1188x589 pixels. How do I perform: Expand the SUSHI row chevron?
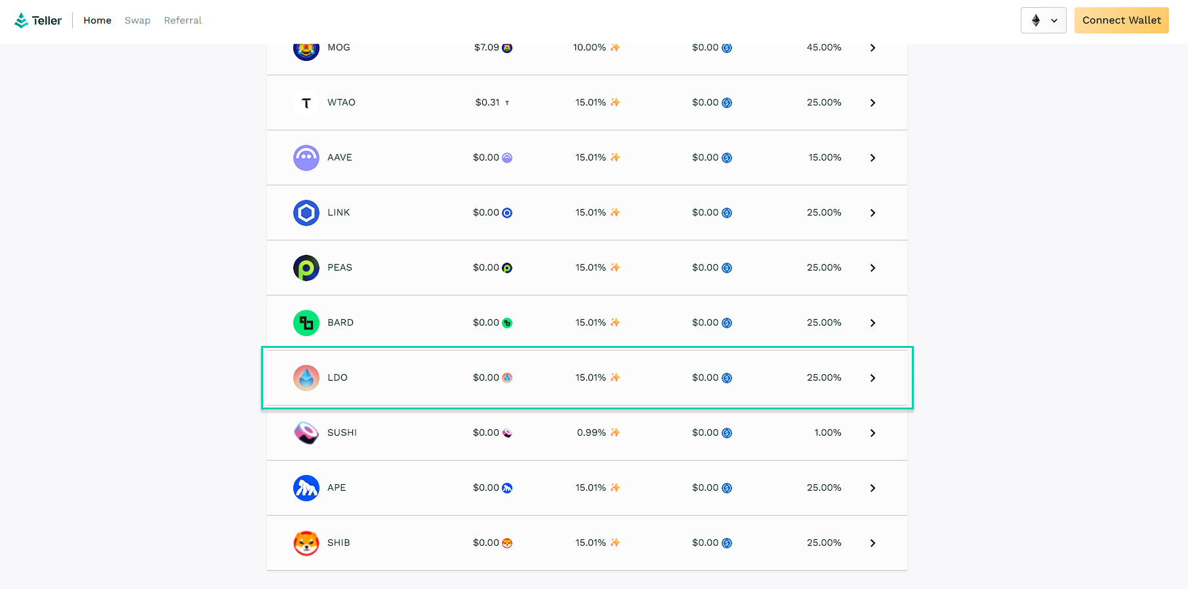pos(872,433)
